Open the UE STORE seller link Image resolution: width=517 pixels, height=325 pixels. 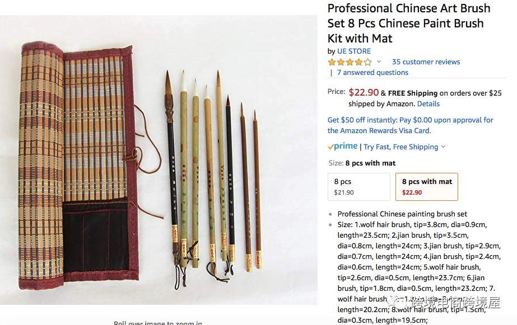(x=354, y=51)
